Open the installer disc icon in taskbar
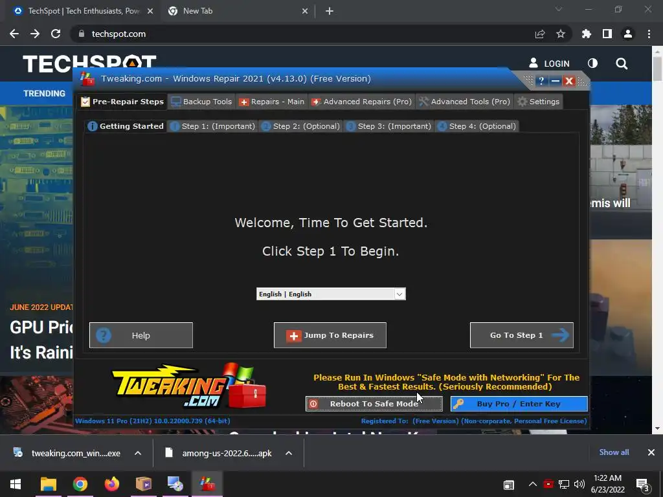663x497 pixels. tap(175, 484)
